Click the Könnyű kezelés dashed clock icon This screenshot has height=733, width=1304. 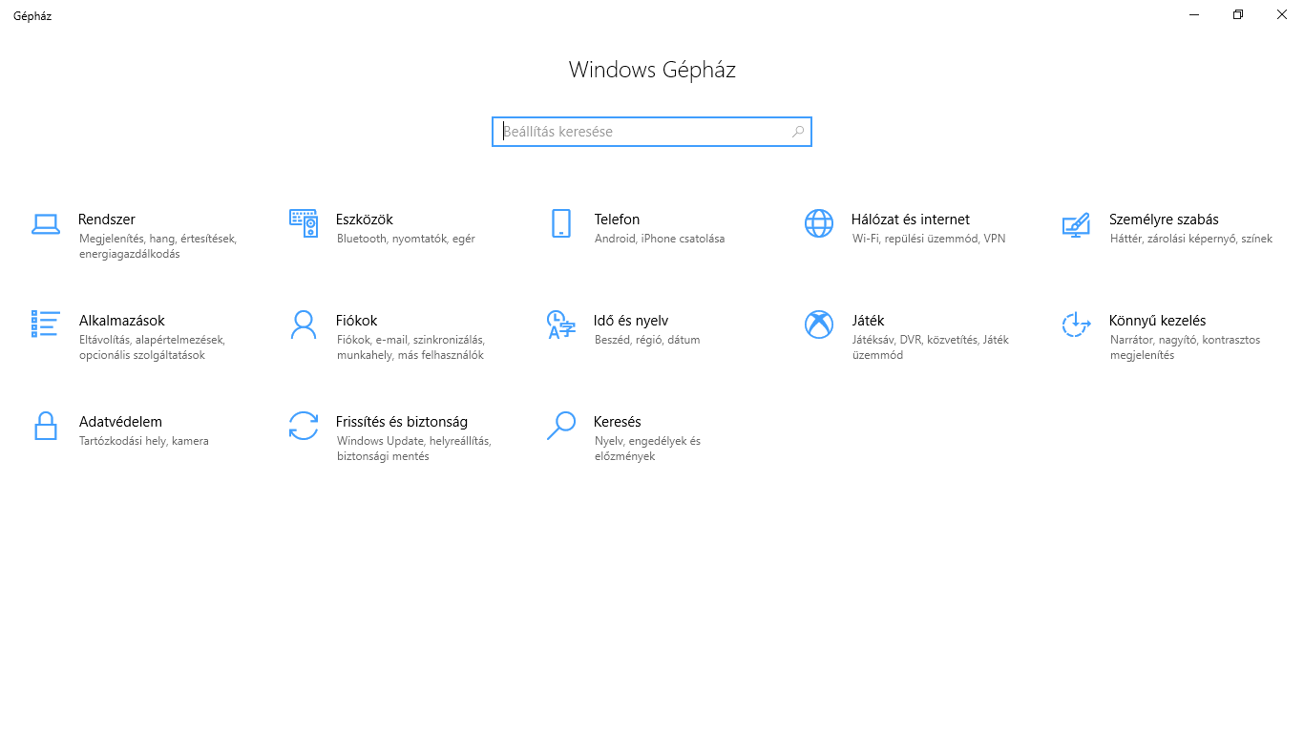pyautogui.click(x=1076, y=325)
